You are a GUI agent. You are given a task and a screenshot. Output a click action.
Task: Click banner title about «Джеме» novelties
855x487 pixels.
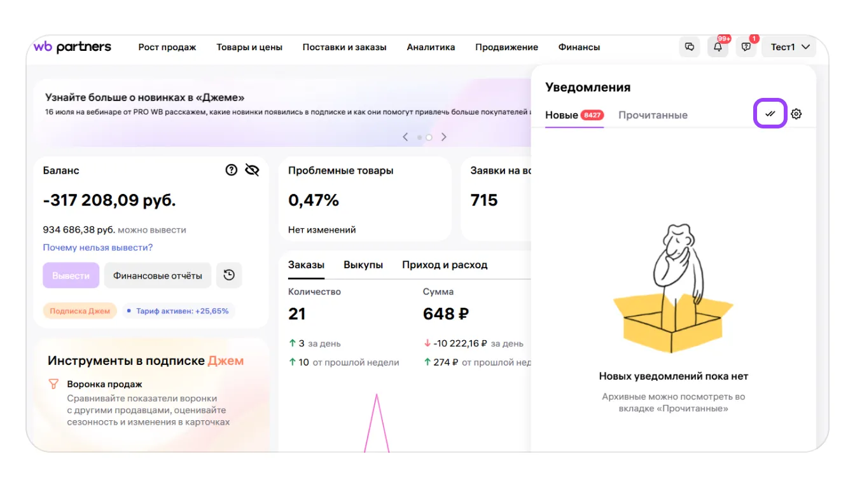(x=145, y=97)
